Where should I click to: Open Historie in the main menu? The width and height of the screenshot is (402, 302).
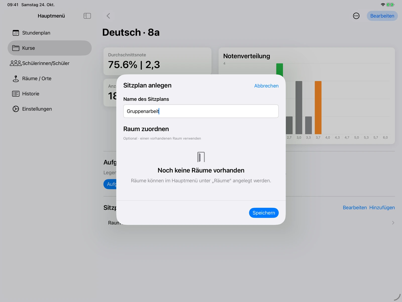[49, 94]
